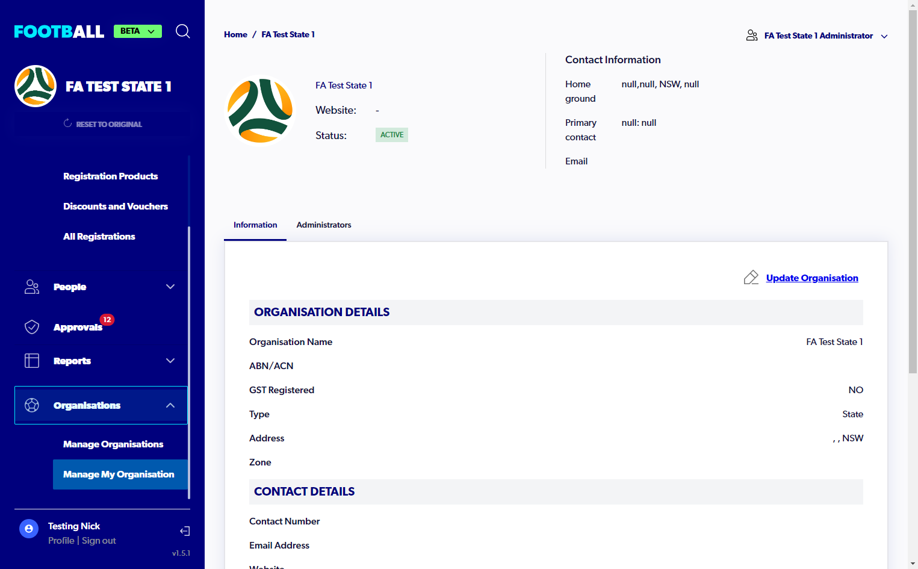Click the reset circular arrow icon
This screenshot has height=569, width=918.
[67, 123]
